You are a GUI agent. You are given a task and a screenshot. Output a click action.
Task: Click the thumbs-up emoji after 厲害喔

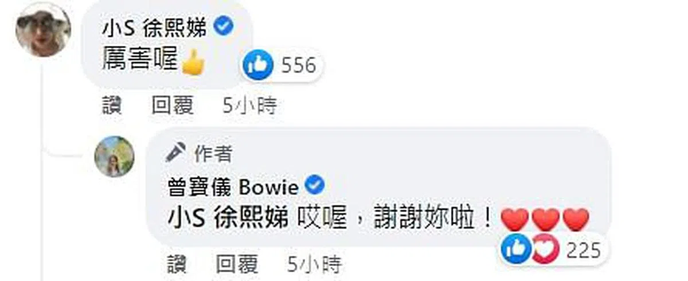tap(192, 62)
